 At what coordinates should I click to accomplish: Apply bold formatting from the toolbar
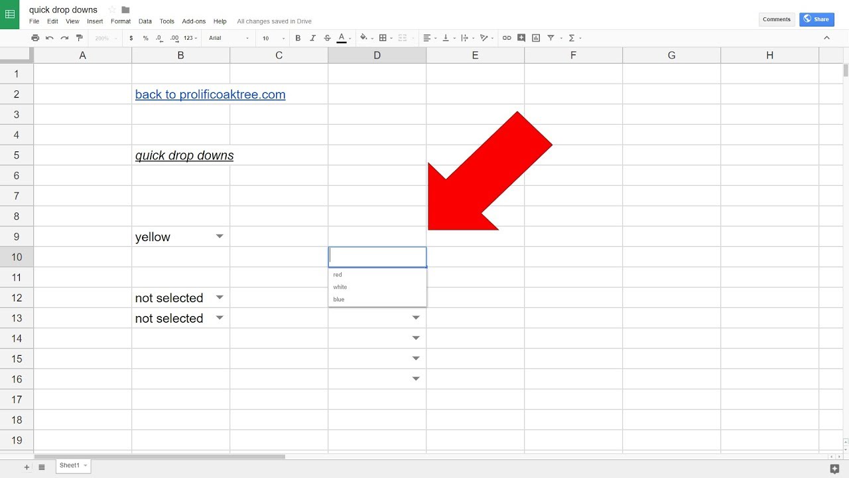[298, 38]
